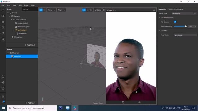Viewport: 198px width, 111px height.
Task: Collapse the Focal Distance node
Action: tap(11, 20)
